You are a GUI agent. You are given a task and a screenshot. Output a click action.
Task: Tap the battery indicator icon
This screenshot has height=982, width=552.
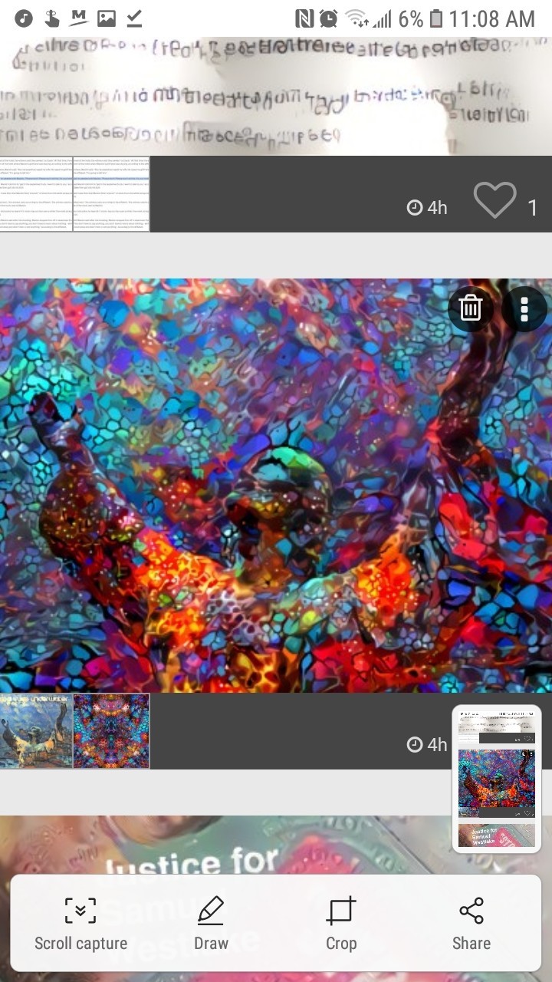(436, 18)
